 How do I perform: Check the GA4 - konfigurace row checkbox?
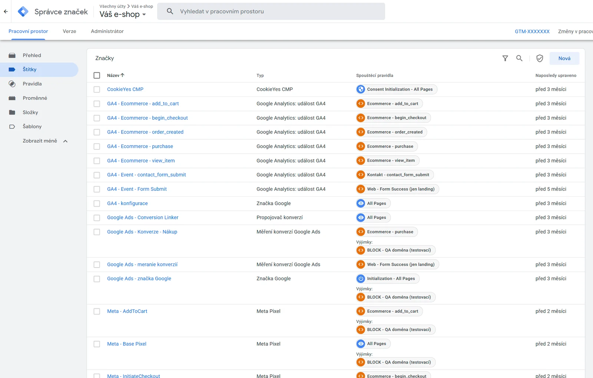pyautogui.click(x=97, y=203)
